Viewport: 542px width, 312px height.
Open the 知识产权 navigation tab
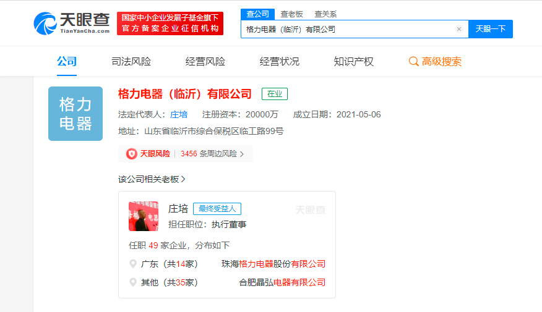[x=354, y=62]
